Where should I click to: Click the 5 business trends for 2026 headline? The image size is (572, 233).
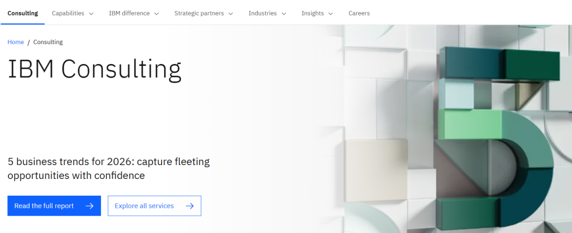(109, 168)
